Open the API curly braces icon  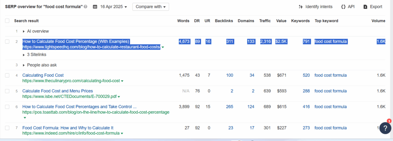pos(343,7)
